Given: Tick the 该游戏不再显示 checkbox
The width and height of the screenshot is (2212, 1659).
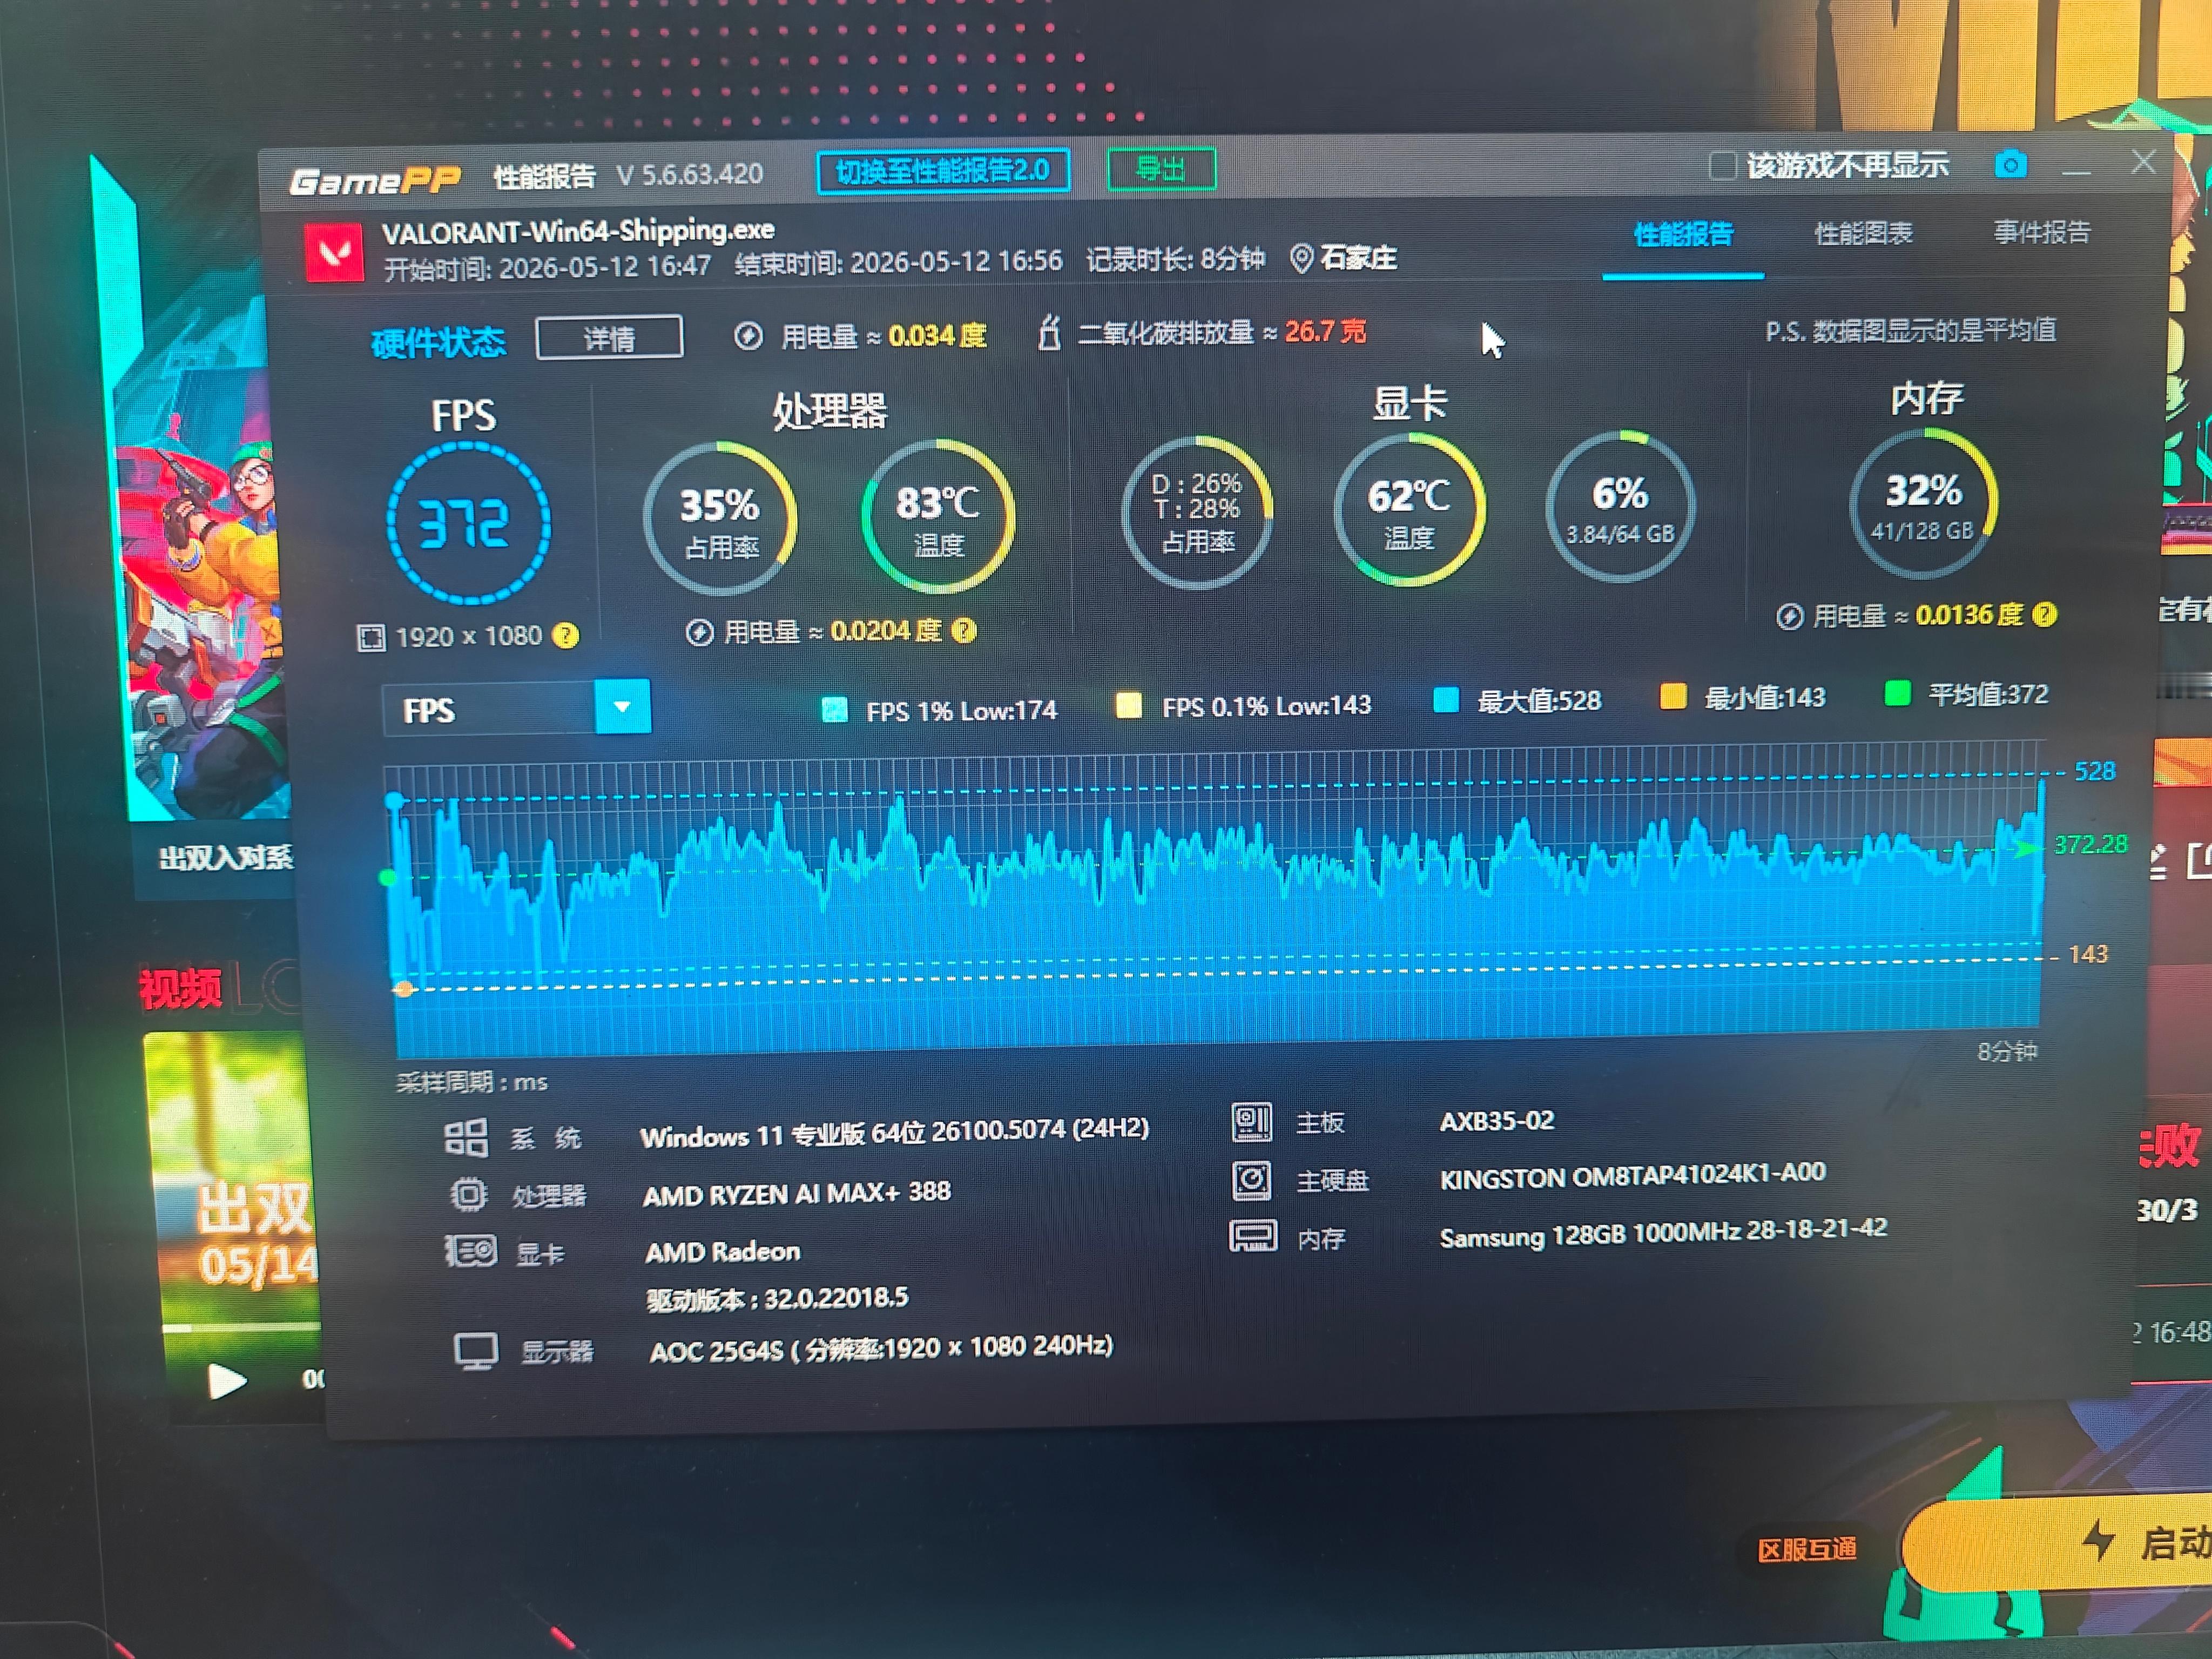Looking at the screenshot, I should pos(1722,166).
